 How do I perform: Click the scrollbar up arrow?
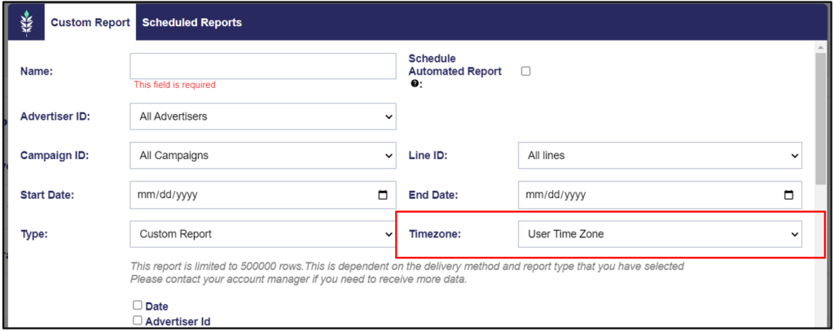tap(821, 46)
